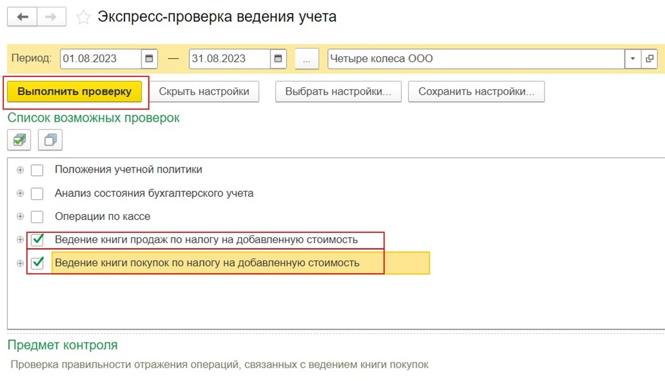665x381 pixels.
Task: Click the Выполнить проверку button
Action: [74, 92]
